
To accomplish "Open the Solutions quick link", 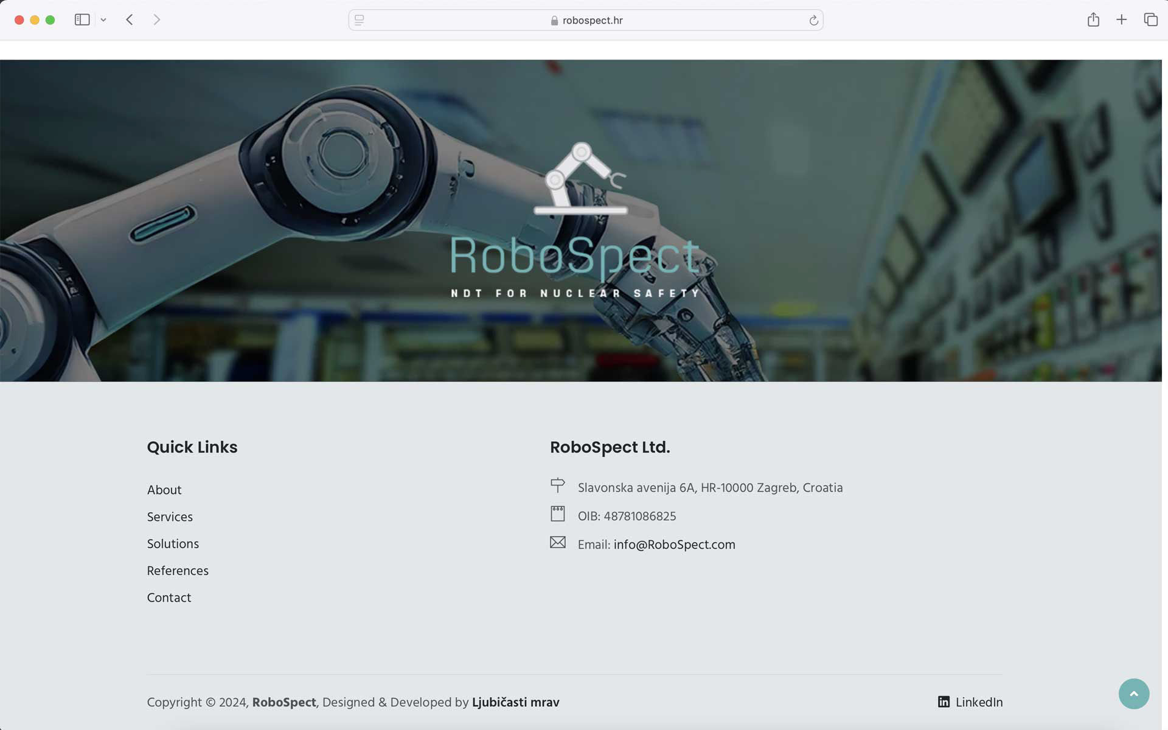I will 173,544.
